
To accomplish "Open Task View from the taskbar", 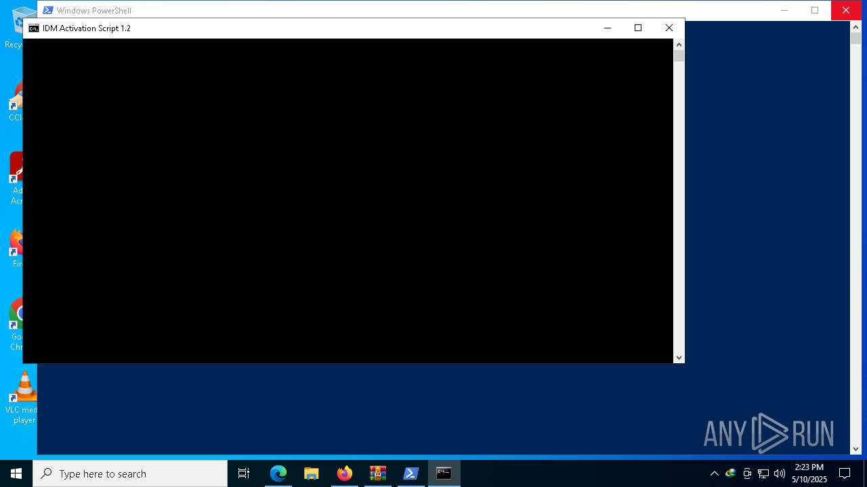I will coord(244,473).
